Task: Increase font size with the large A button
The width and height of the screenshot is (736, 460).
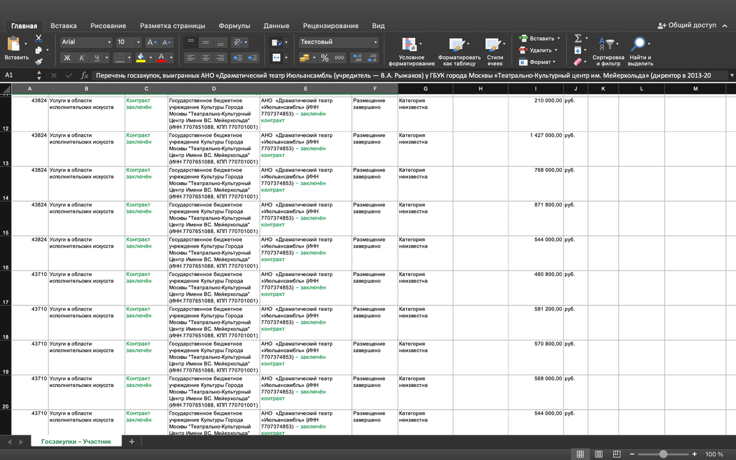Action: [x=152, y=42]
